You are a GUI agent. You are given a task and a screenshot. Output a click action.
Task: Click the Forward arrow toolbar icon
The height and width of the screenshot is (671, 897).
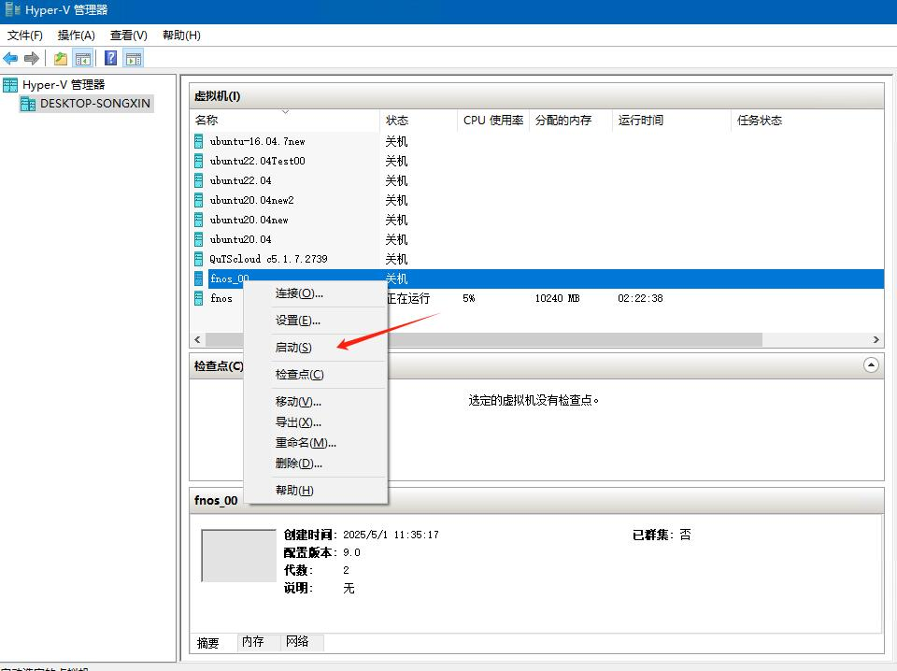pos(32,58)
